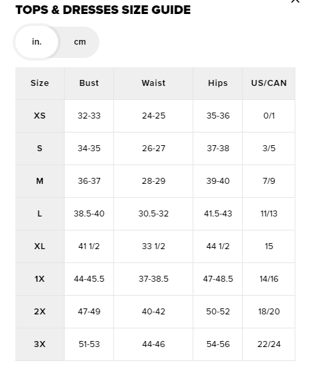
Task: Click the US/CAN column header
Action: 269,83
